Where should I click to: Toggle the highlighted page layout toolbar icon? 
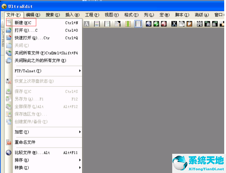click(x=138, y=24)
